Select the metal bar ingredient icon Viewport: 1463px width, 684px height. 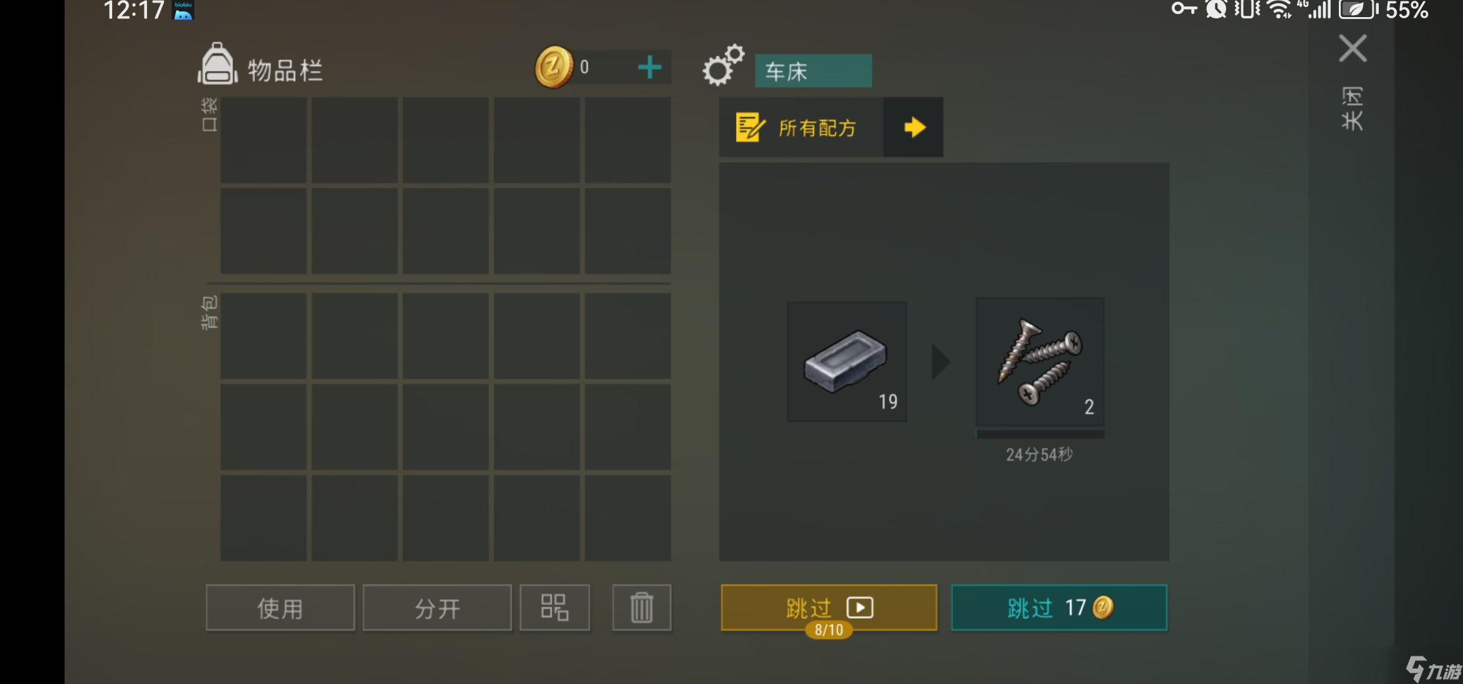click(x=846, y=361)
